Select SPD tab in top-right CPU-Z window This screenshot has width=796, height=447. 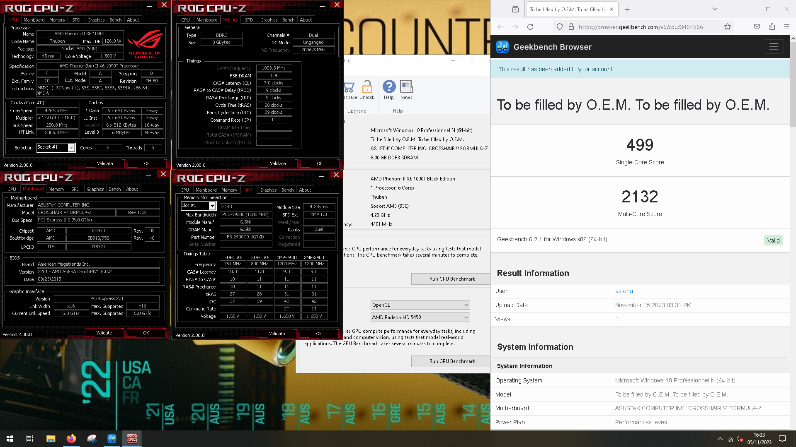pos(249,20)
